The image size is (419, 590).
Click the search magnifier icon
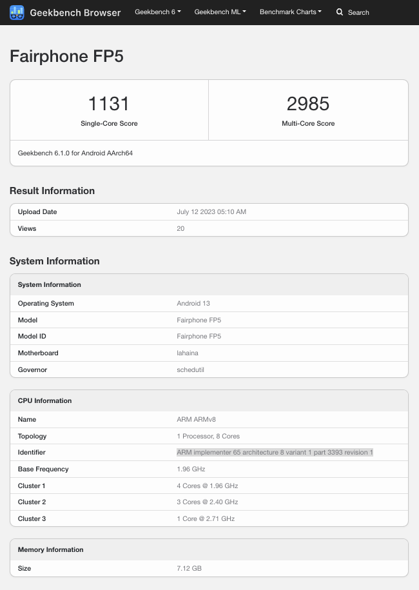coord(340,12)
